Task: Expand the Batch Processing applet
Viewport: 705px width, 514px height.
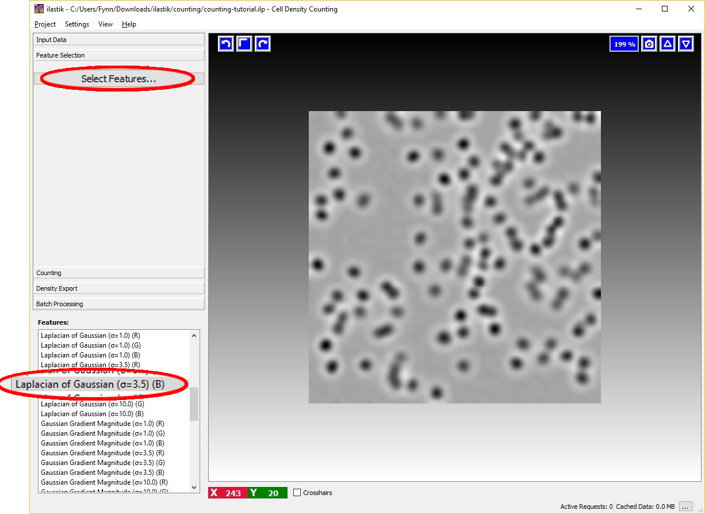Action: point(119,304)
